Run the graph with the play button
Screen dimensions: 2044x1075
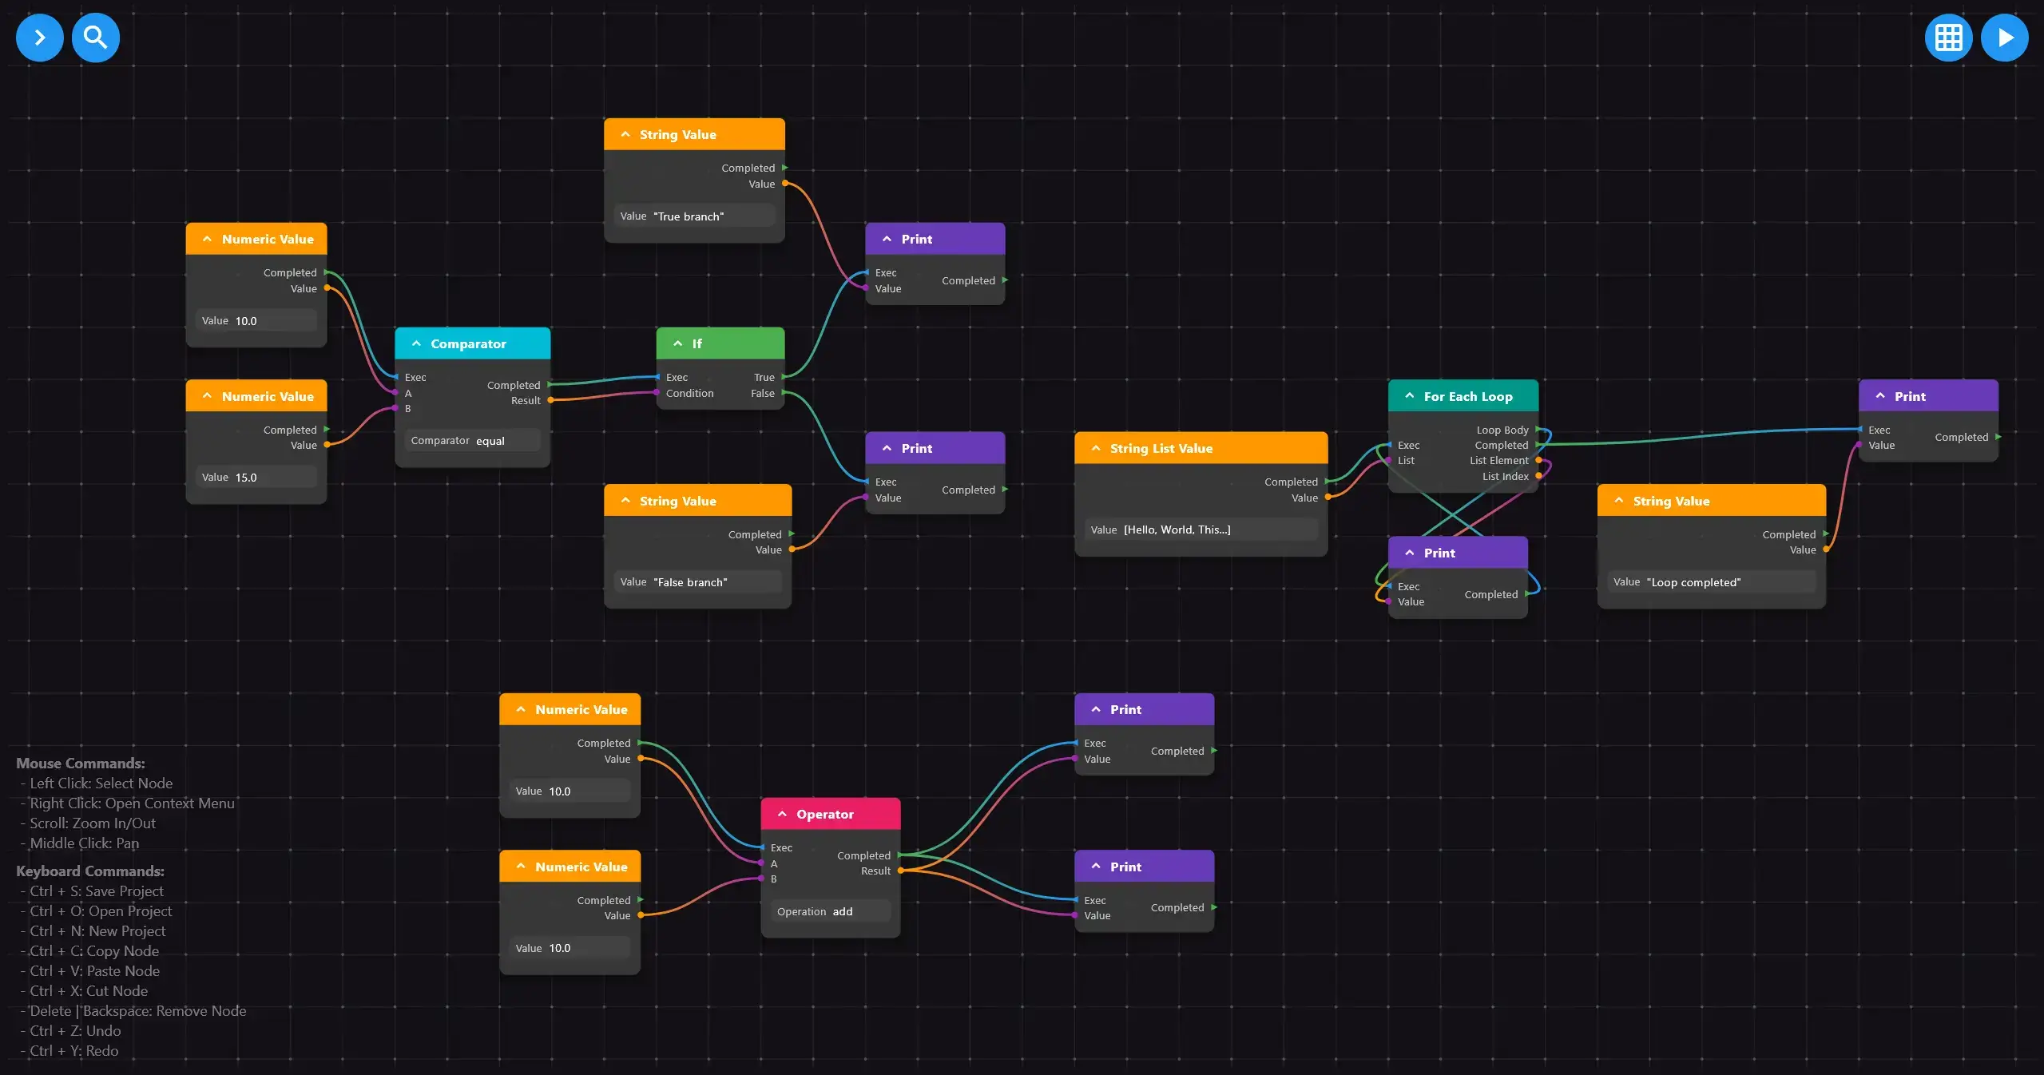point(2004,38)
